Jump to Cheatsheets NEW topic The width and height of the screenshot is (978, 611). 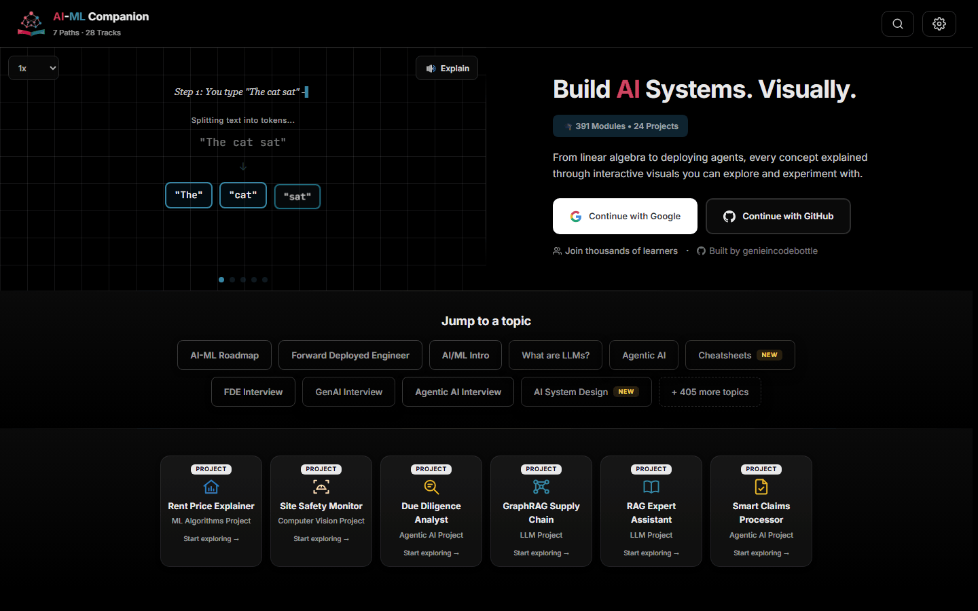coord(740,355)
